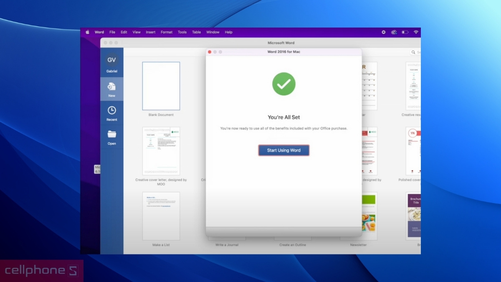Open the Help menu

coord(228,32)
